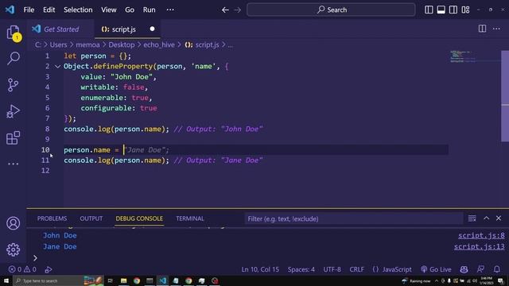Viewport: 509px width, 286px height.
Task: Open notifications bell in status bar
Action: click(497, 269)
